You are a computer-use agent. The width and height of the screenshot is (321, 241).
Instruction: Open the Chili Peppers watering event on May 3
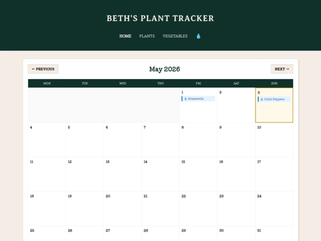click(x=274, y=99)
